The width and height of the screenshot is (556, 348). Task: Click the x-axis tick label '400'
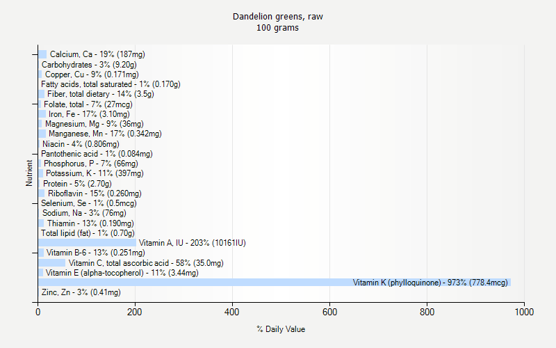tap(232, 312)
